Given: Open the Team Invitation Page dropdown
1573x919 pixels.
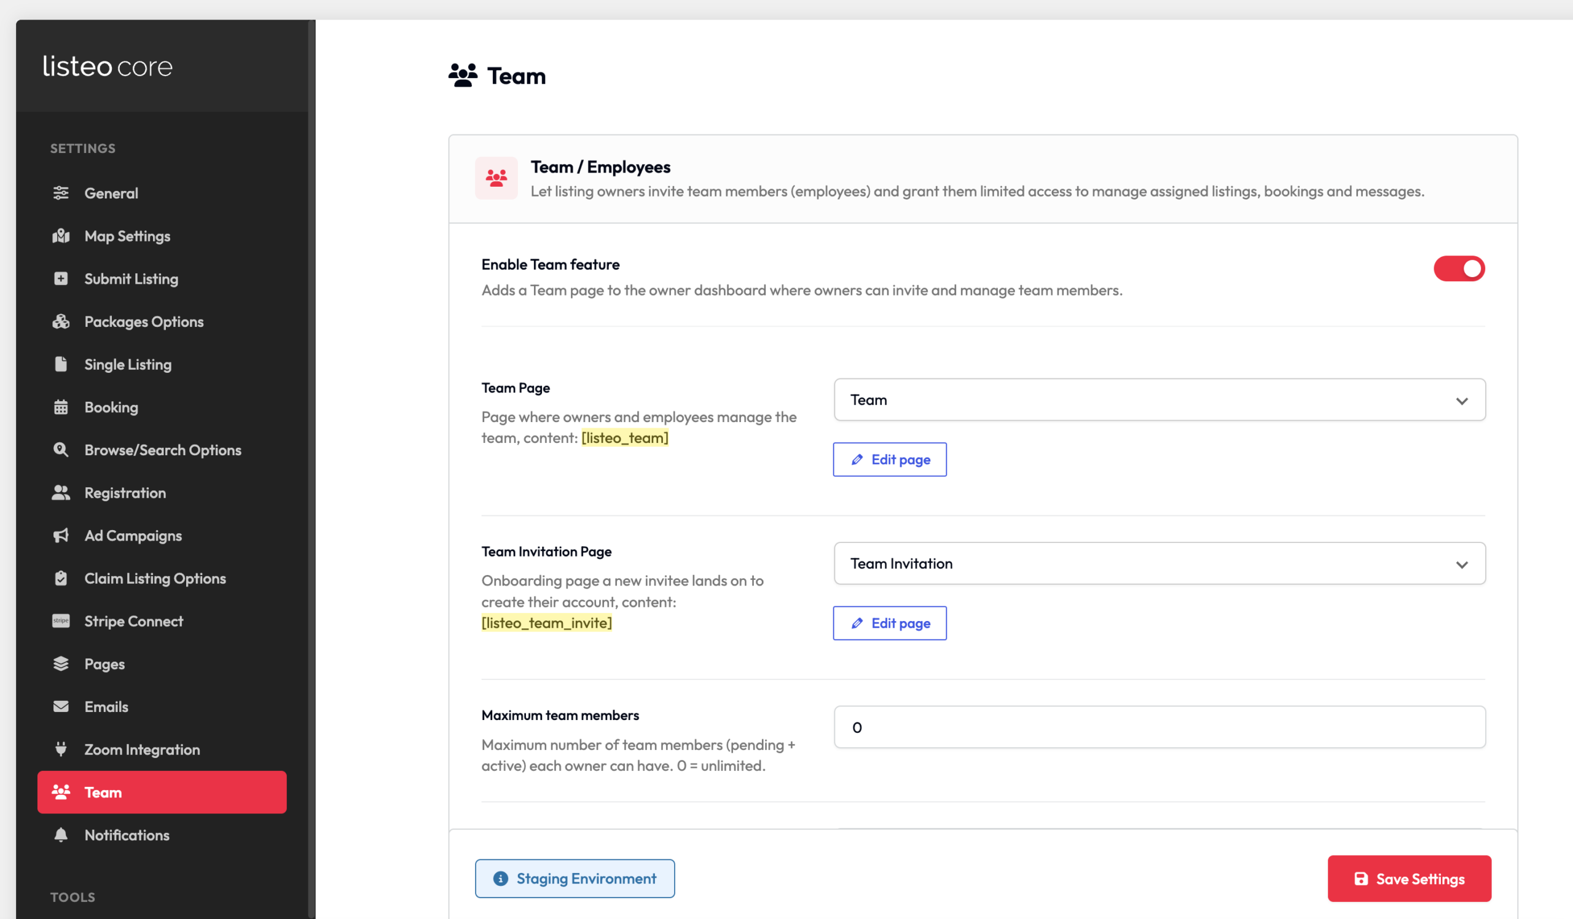Looking at the screenshot, I should (1159, 563).
